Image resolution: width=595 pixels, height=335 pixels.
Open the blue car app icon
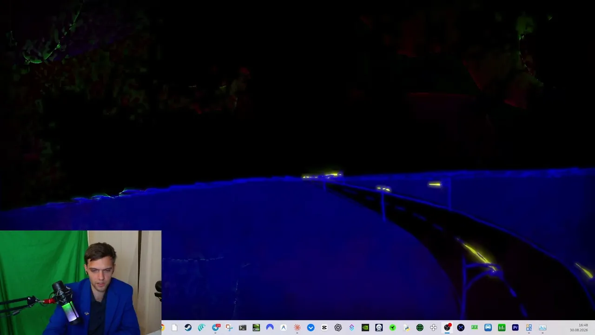tap(488, 328)
